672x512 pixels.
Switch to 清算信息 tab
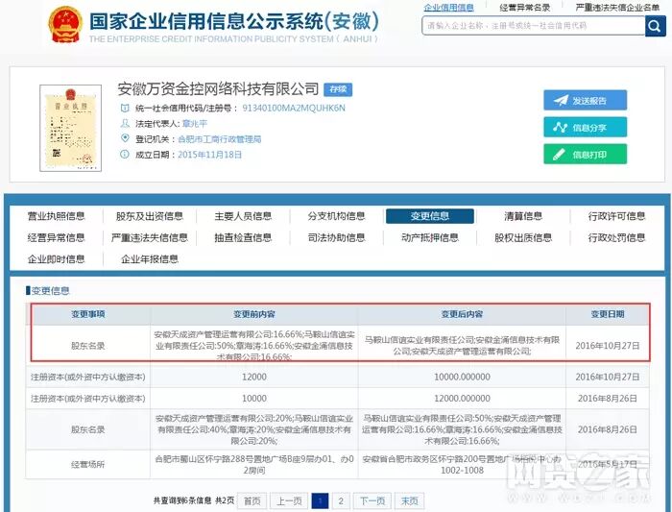click(x=523, y=216)
